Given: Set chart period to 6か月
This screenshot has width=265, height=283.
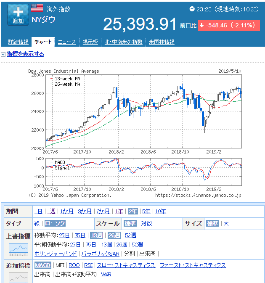Looking at the screenshot, I should [x=103, y=212].
